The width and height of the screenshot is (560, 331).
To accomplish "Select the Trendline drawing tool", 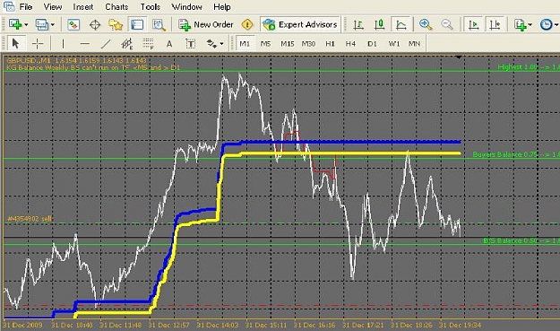I will [106, 44].
